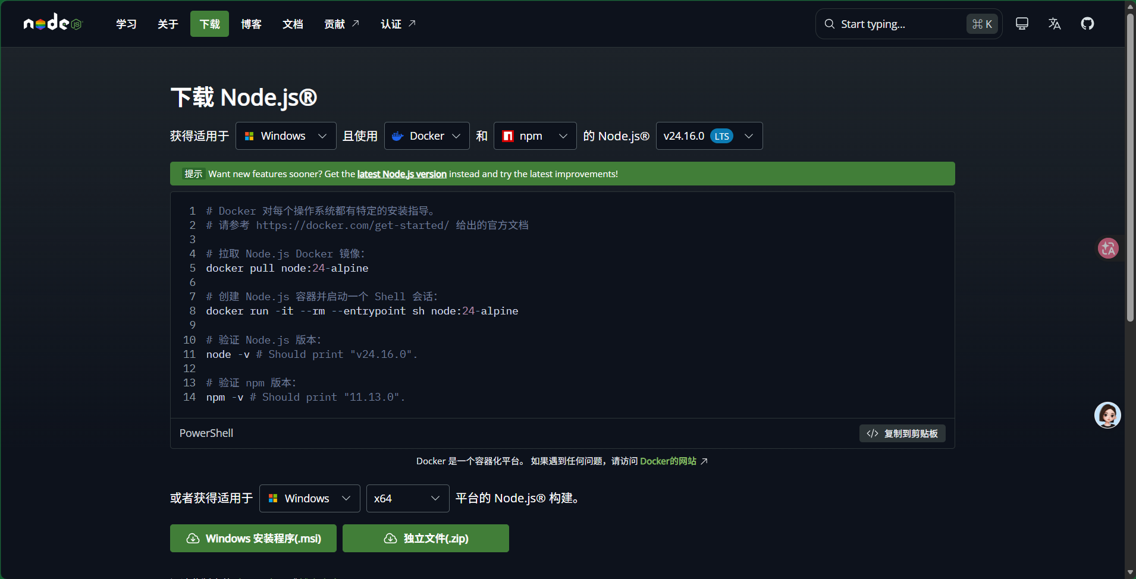Open the x64 architecture dropdown
The height and width of the screenshot is (579, 1136).
(408, 498)
